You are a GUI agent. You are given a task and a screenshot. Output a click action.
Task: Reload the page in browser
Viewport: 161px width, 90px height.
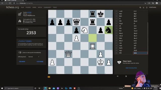pos(10,3)
